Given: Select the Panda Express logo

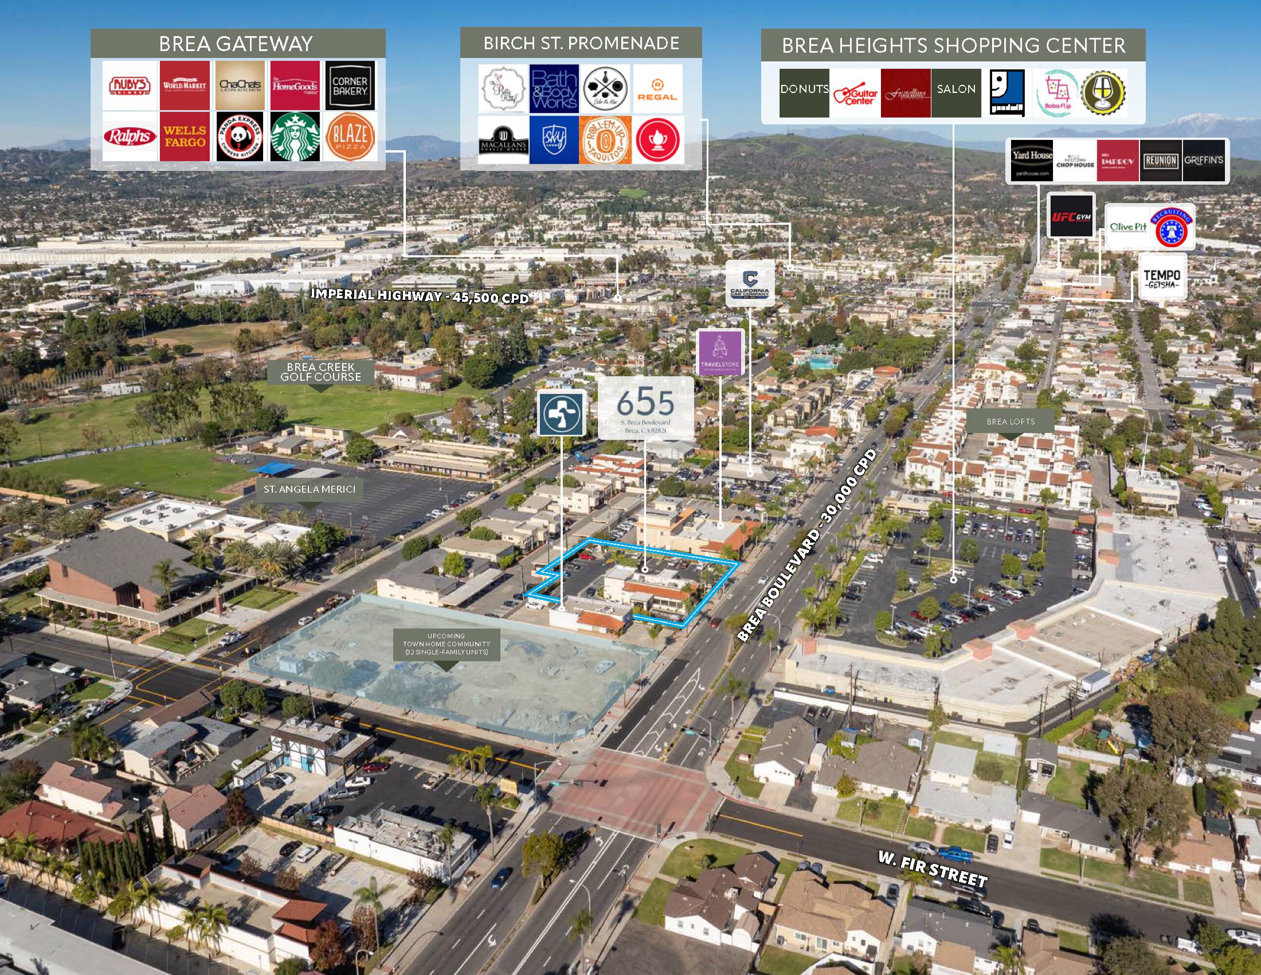Looking at the screenshot, I should coord(240,137).
